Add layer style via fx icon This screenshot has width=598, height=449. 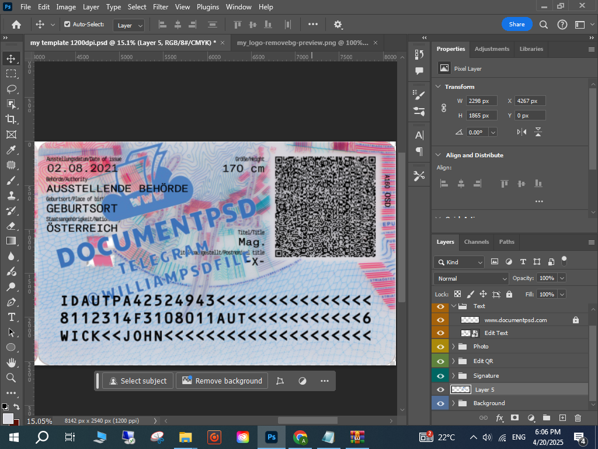point(499,417)
